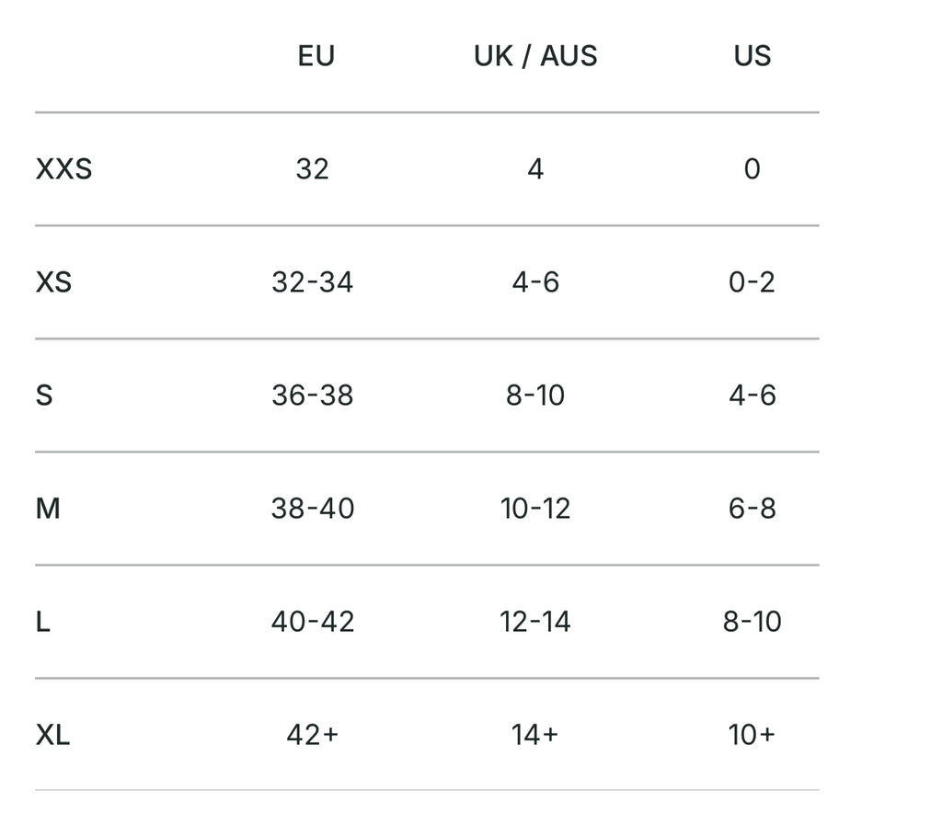Select the L size row label
This screenshot has width=942, height=814.
coord(42,622)
